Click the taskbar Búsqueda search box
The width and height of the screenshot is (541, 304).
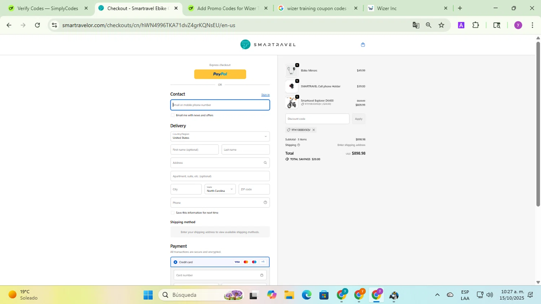pyautogui.click(x=202, y=295)
